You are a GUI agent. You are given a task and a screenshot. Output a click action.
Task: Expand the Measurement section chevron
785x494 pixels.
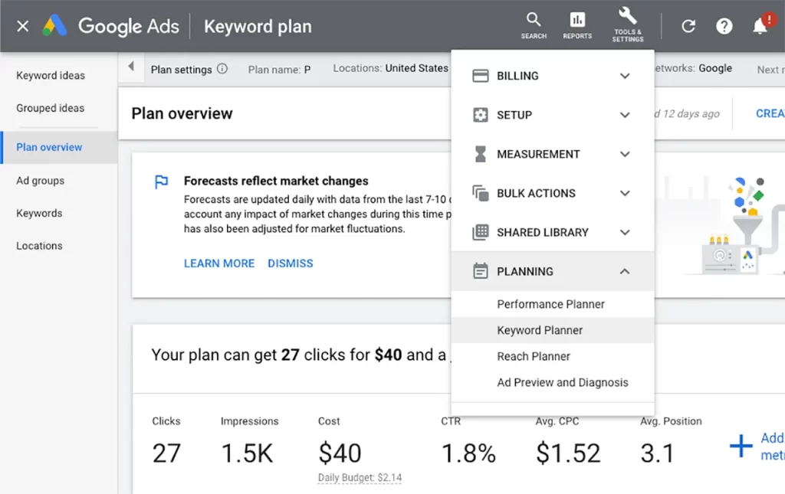(x=625, y=154)
